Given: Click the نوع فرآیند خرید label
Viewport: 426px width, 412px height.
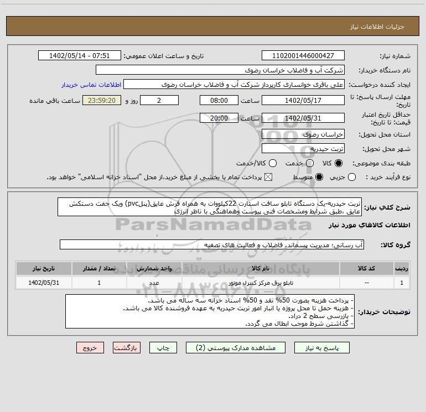Looking at the screenshot, I should pyautogui.click(x=388, y=177).
